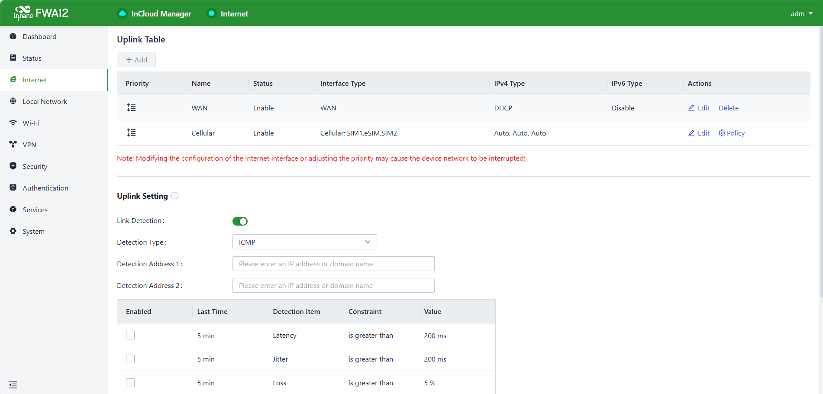Click the System gear icon
The image size is (823, 394).
tap(13, 231)
